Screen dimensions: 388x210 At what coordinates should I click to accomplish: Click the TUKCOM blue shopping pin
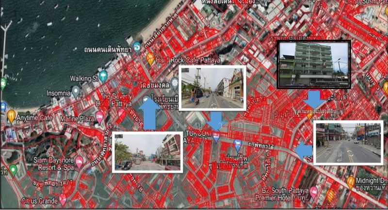[x=216, y=138]
